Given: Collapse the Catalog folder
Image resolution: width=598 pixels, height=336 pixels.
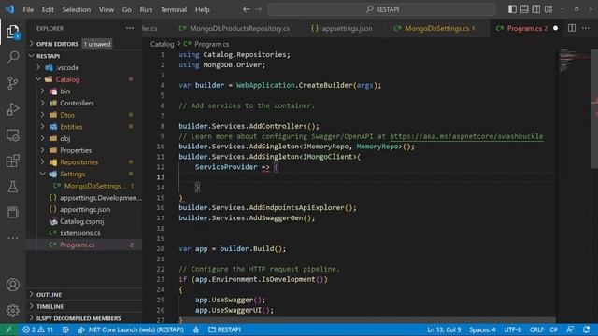Looking at the screenshot, I should [84, 79].
